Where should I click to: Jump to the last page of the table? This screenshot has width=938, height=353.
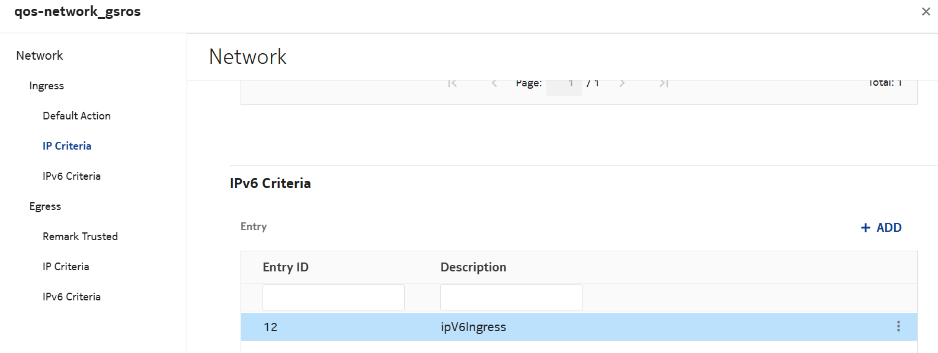[x=664, y=83]
